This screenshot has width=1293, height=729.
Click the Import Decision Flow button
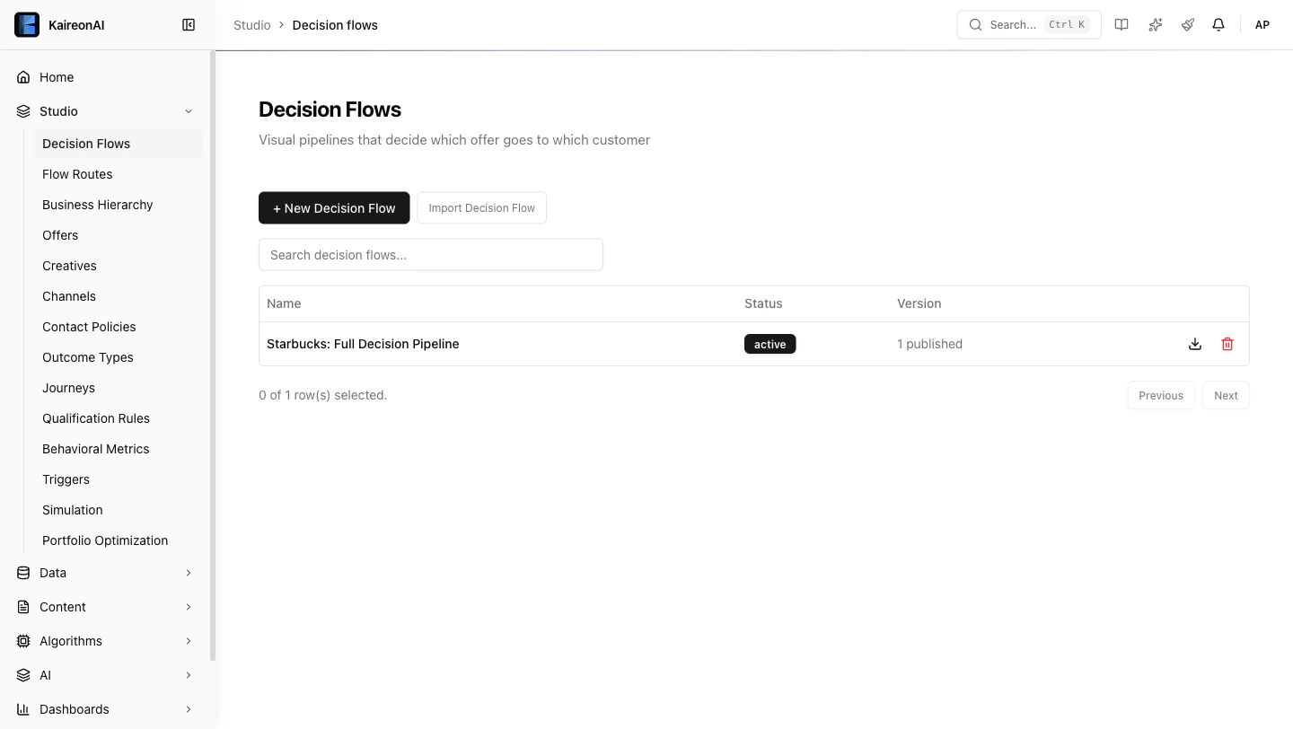481,207
